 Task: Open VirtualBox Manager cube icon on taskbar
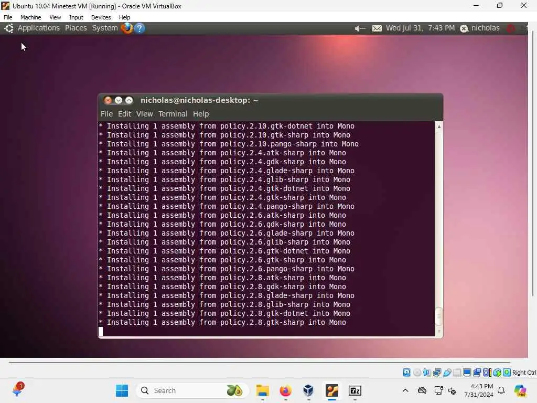pos(308,390)
